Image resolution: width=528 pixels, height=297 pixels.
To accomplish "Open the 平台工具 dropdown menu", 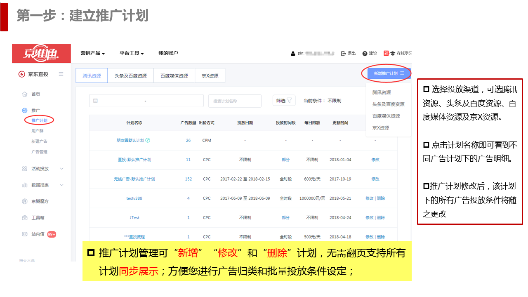I will coord(132,53).
